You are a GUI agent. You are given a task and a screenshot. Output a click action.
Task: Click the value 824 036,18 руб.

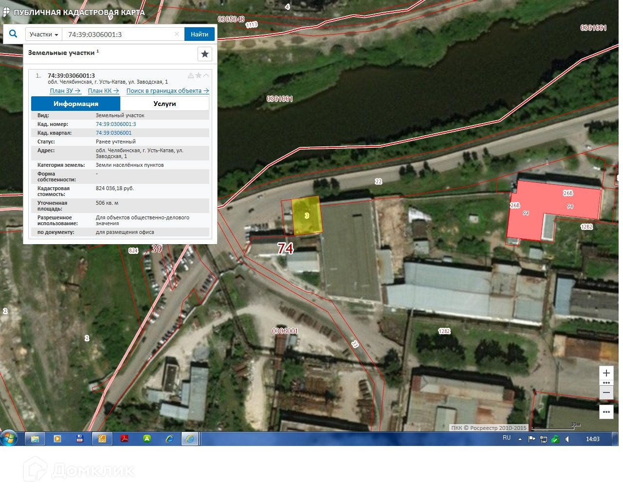tap(115, 189)
